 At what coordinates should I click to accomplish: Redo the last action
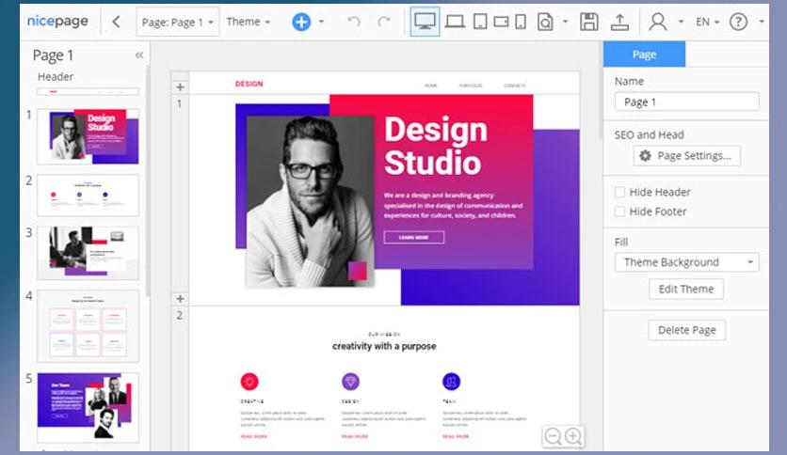click(384, 22)
